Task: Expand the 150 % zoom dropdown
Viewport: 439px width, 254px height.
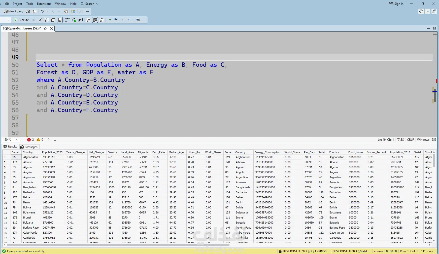Action: coord(17,140)
